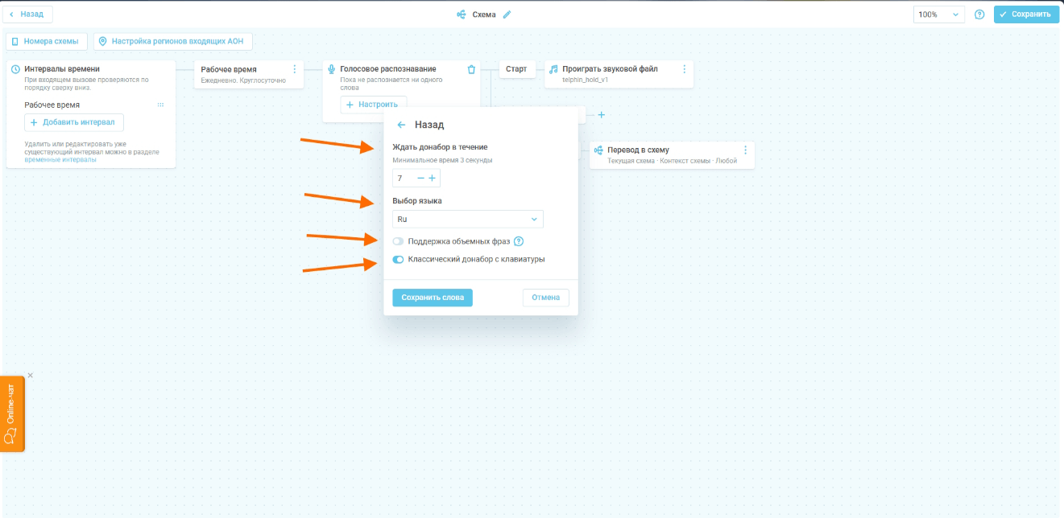This screenshot has height=518, width=1064.
Task: Click Сохранить слова button
Action: pyautogui.click(x=433, y=298)
